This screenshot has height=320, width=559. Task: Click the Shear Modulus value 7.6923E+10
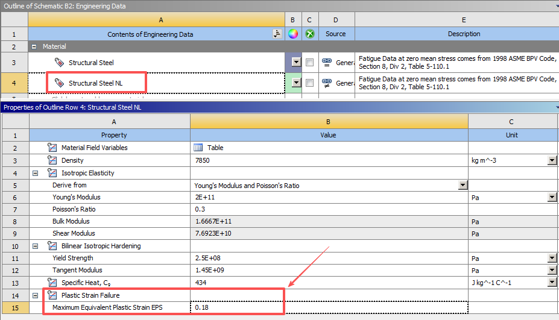click(x=213, y=233)
